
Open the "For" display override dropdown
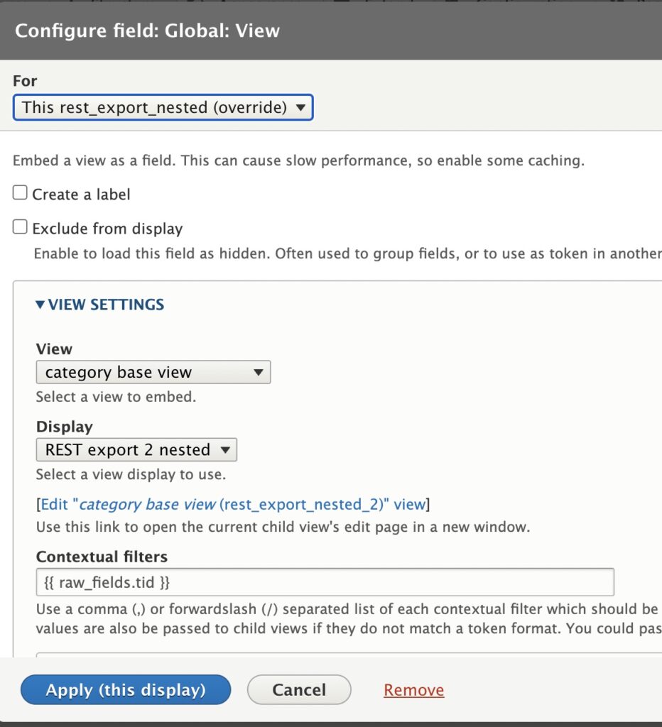coord(163,108)
